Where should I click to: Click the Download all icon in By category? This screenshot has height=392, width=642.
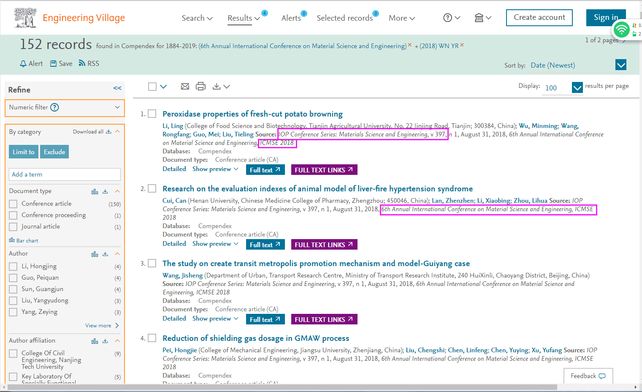(108, 132)
